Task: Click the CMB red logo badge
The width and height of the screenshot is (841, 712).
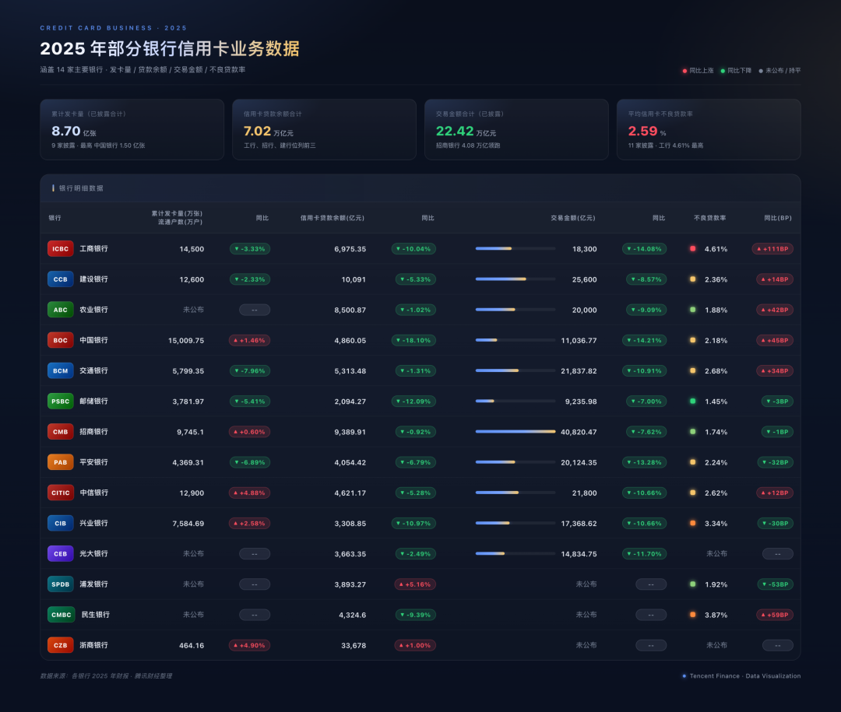Action: [x=61, y=432]
